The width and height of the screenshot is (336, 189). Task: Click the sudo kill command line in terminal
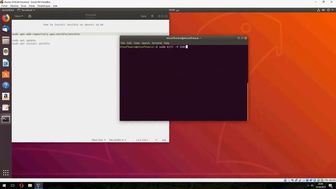point(153,47)
